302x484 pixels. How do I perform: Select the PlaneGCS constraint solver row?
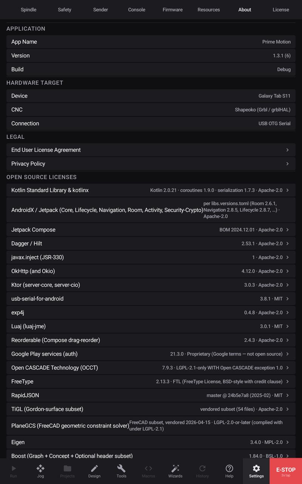pyautogui.click(x=151, y=426)
